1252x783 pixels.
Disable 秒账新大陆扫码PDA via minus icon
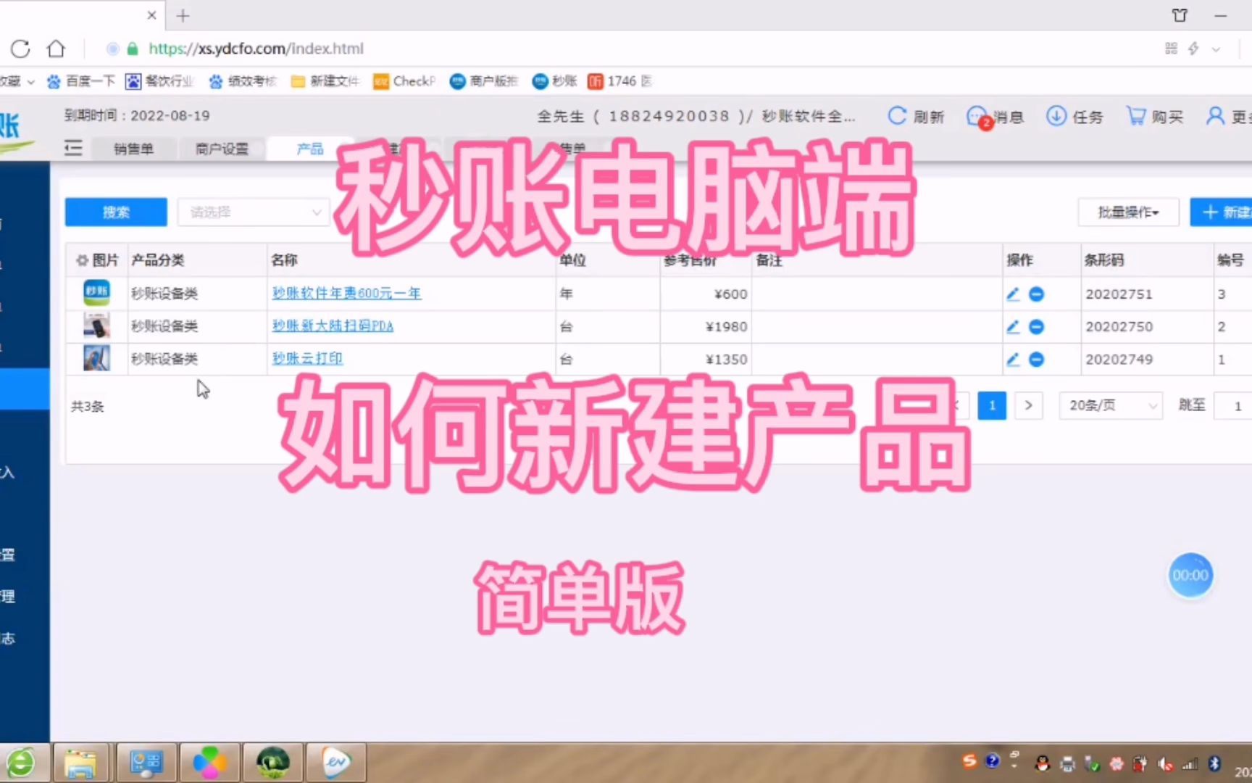point(1036,326)
